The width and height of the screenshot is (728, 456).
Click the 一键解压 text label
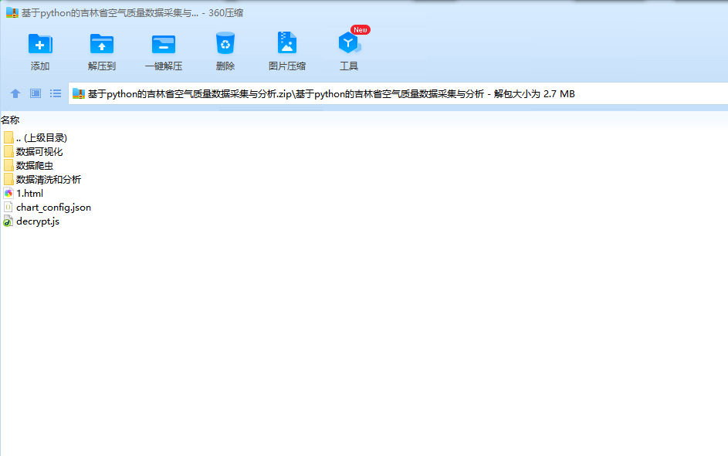tap(164, 66)
